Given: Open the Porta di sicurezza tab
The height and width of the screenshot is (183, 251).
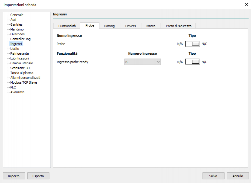Looking at the screenshot, I should (178, 26).
